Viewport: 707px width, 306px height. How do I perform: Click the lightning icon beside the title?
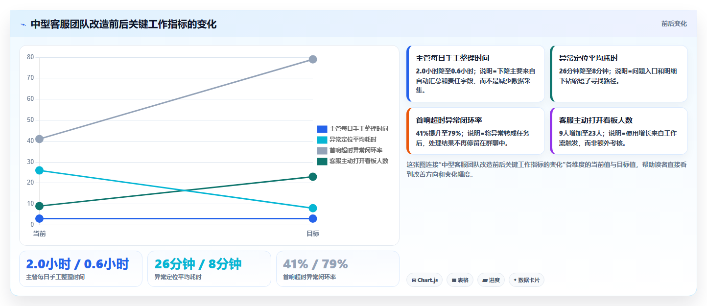pyautogui.click(x=23, y=24)
